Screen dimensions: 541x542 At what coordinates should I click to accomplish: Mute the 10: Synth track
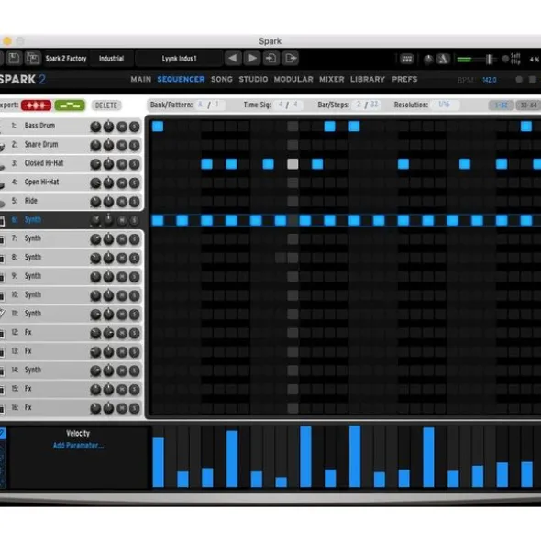[122, 295]
